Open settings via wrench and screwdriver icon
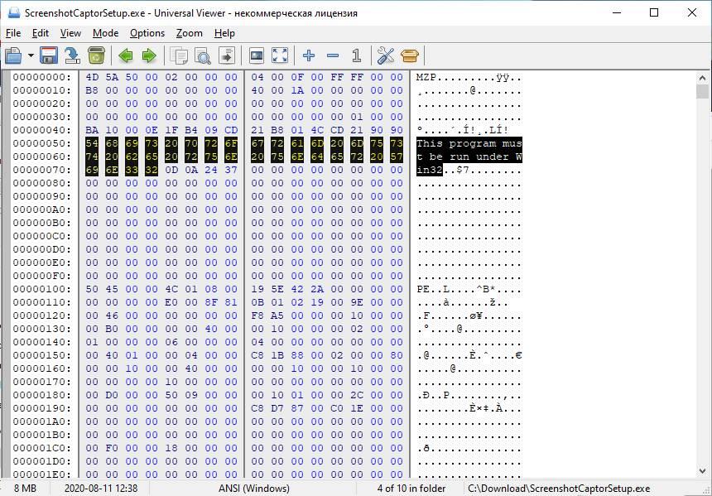This screenshot has width=712, height=496. point(386,55)
